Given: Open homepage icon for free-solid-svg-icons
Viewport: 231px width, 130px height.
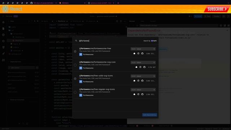Looking at the screenshot, I should pyautogui.click(x=134, y=81).
